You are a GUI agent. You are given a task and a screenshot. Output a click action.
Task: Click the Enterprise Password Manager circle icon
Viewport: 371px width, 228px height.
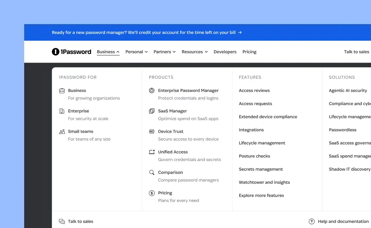tap(151, 90)
